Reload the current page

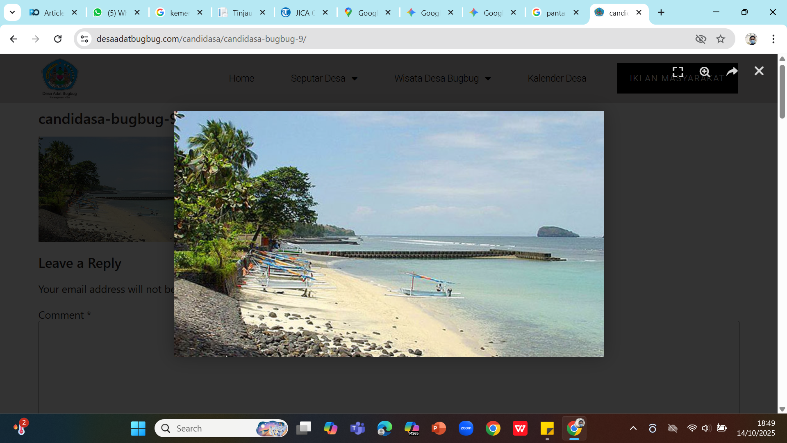(58, 39)
